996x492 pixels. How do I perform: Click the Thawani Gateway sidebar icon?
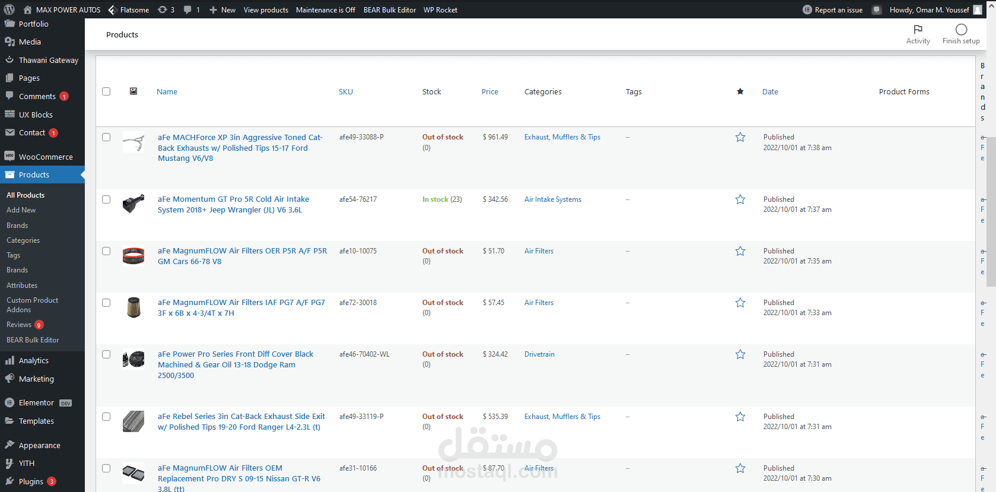coord(9,60)
